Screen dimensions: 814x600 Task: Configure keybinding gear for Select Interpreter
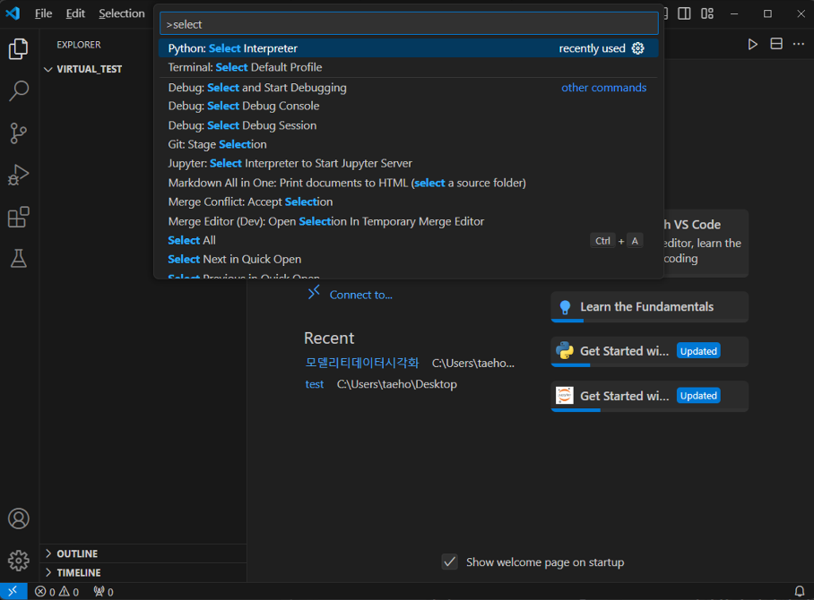point(638,48)
